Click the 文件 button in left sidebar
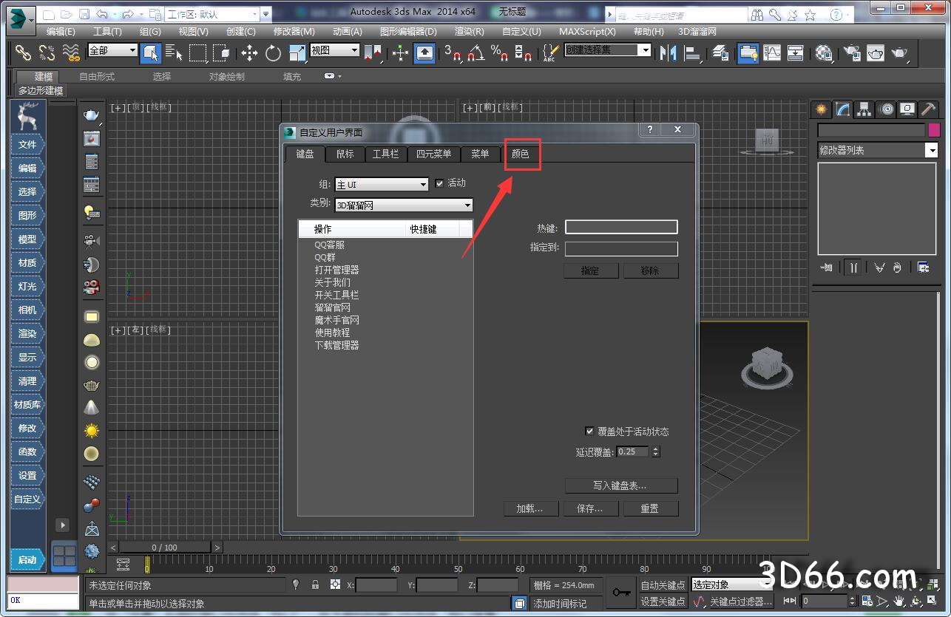 [x=27, y=144]
